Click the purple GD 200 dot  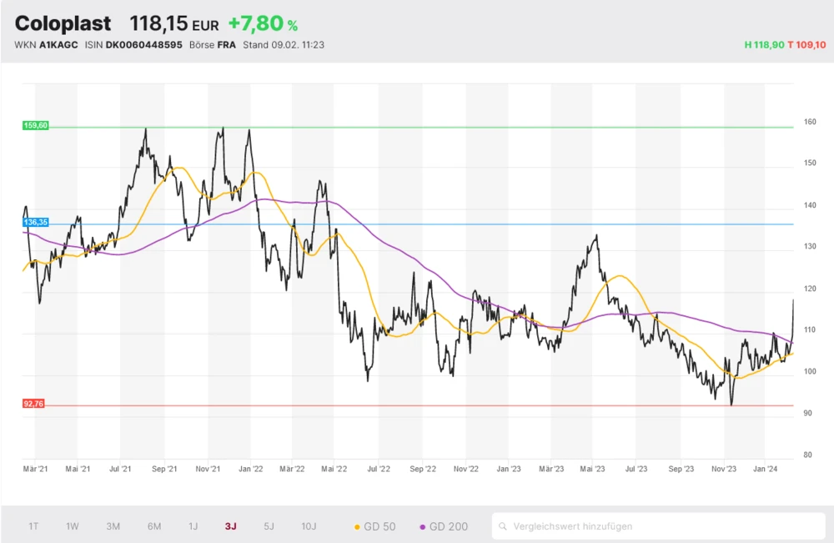point(423,527)
